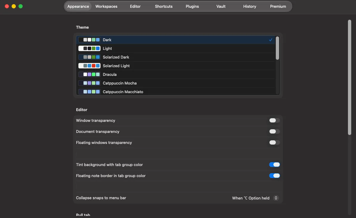Click the Solarized Light color preview swatch
356x218 pixels.
tap(89, 66)
